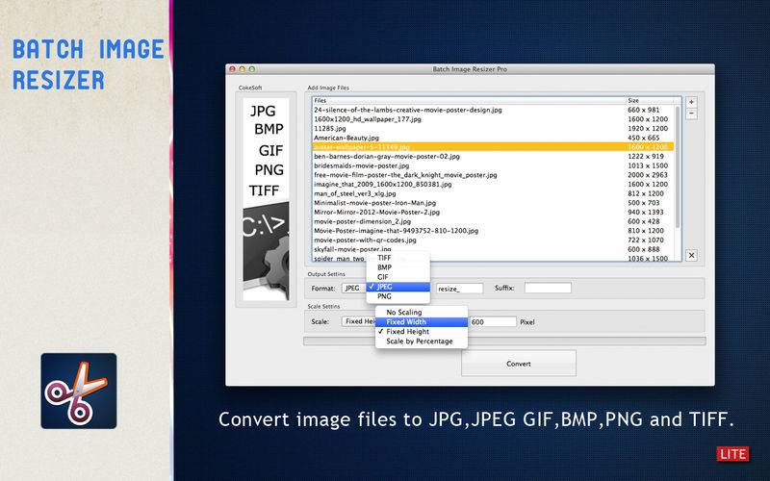The height and width of the screenshot is (481, 770).
Task: Click the Convert button
Action: [519, 364]
